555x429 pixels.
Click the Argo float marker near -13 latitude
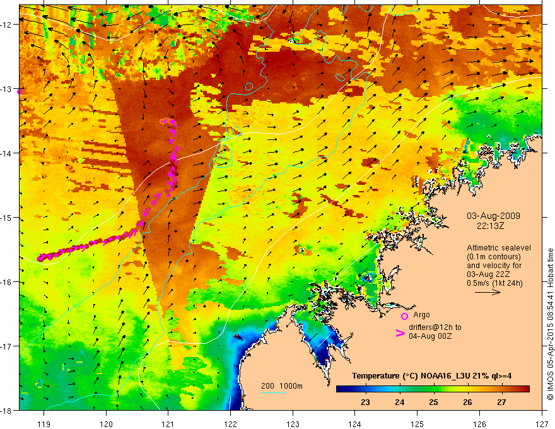tap(20, 91)
